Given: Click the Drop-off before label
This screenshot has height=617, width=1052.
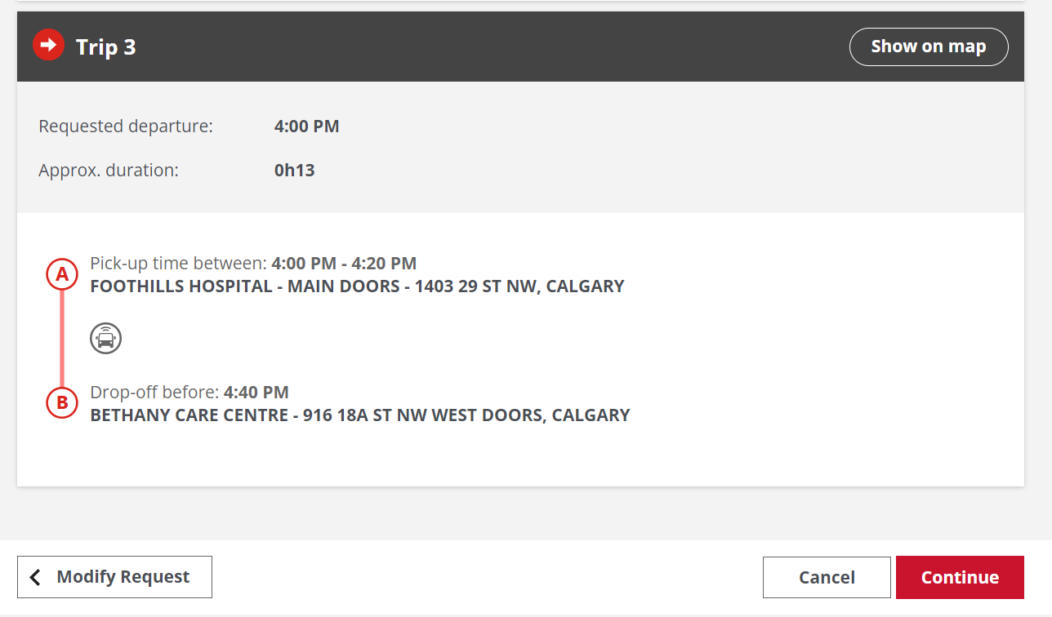Looking at the screenshot, I should (x=154, y=393).
